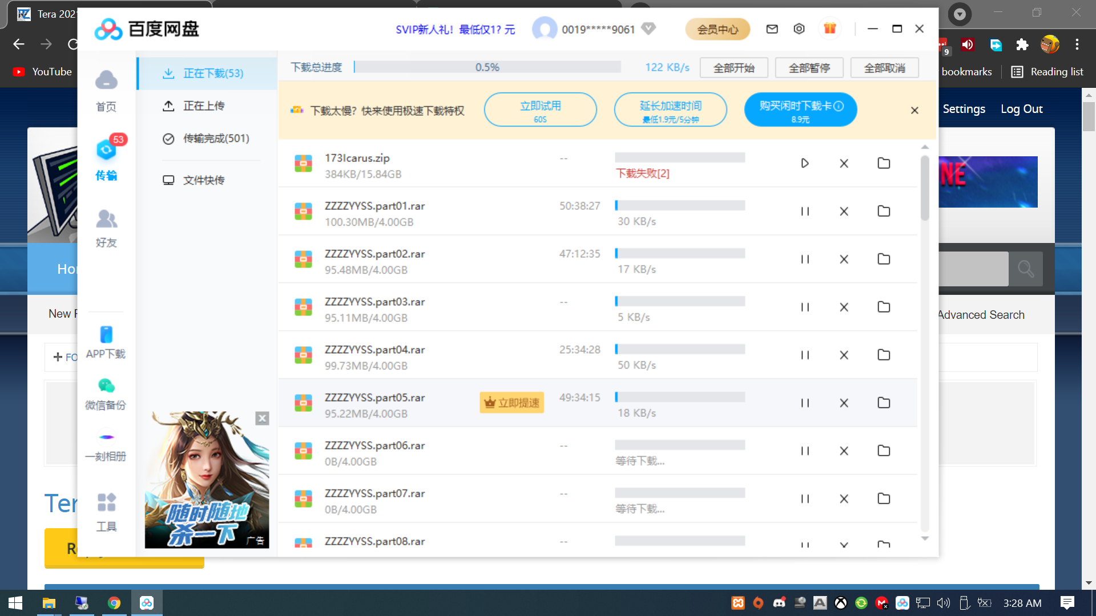The image size is (1096, 616).
Task: Pause ZZZZYYSS.part02.rar download
Action: [805, 260]
